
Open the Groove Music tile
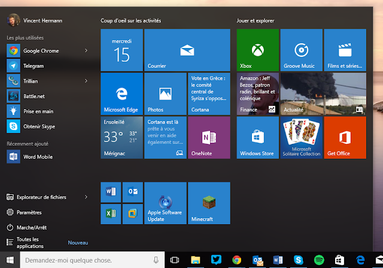(x=302, y=50)
